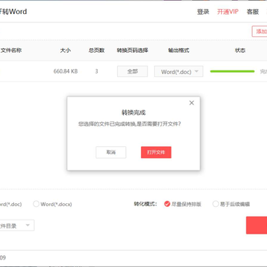Screen dimensions: 267x267
Task: Click the green conversion progress bar
Action: tap(232, 71)
